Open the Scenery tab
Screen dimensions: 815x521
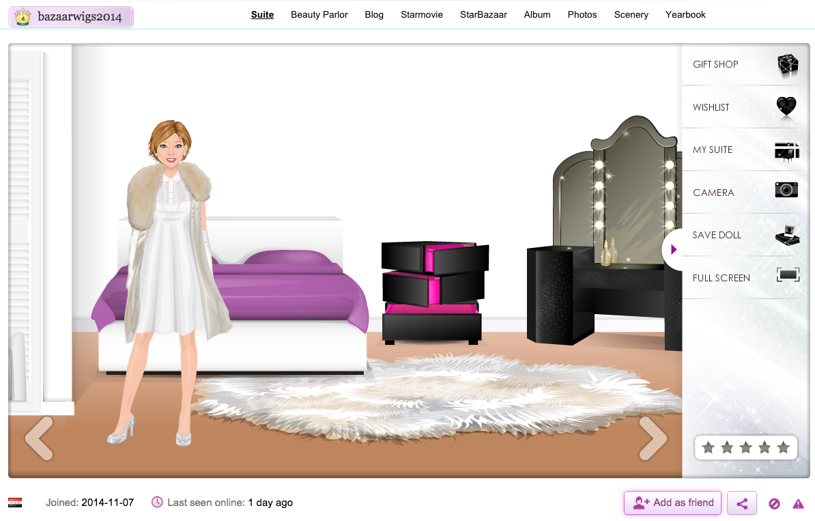(631, 14)
